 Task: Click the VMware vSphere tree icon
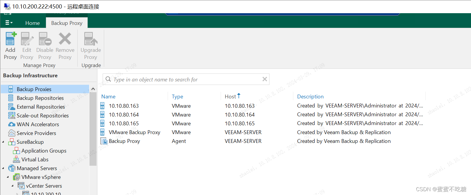coord(16,177)
